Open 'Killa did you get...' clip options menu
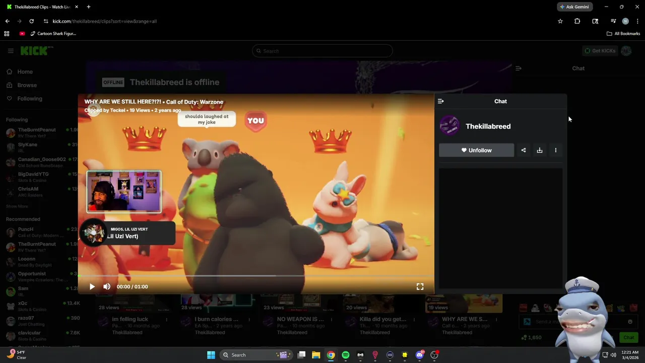645x363 pixels. (x=414, y=319)
